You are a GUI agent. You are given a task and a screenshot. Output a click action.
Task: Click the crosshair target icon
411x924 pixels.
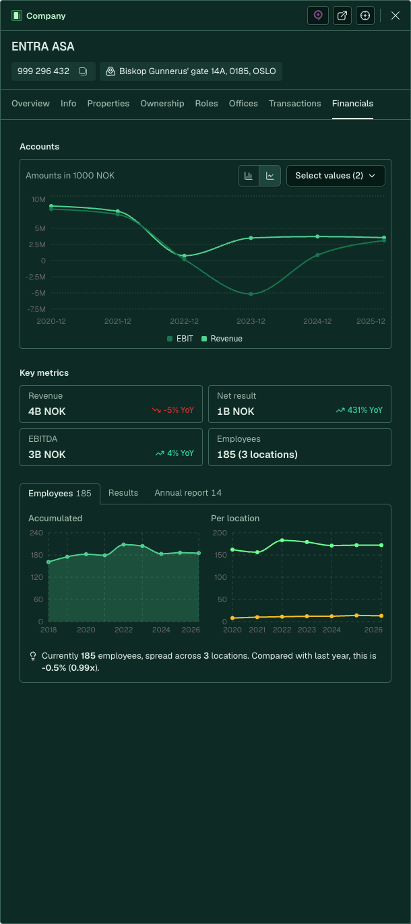(366, 15)
